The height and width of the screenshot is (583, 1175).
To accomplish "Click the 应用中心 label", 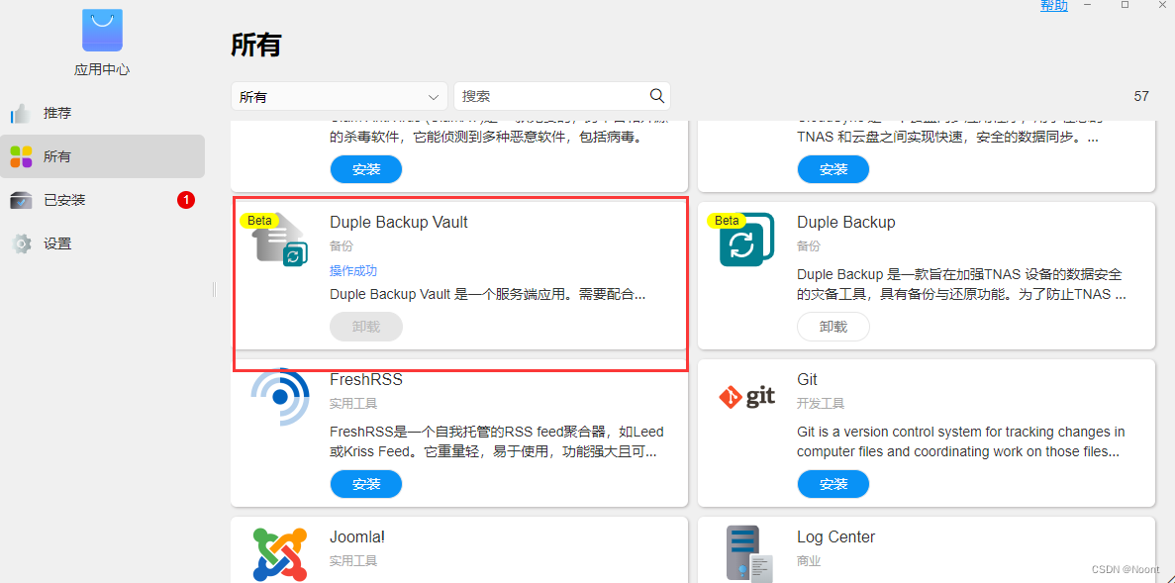I will pos(102,69).
